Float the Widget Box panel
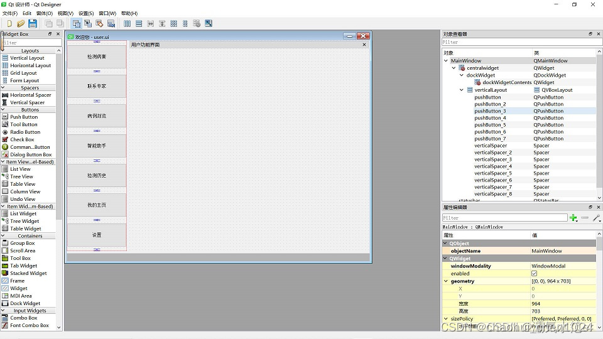The width and height of the screenshot is (603, 339). (x=50, y=34)
